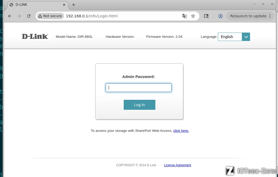
Task: Expand the Language dropdown arrow
Action: point(246,37)
